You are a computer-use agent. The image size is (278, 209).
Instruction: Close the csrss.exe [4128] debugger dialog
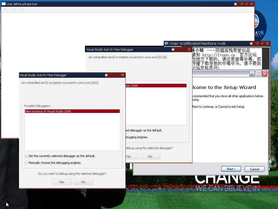[189, 50]
